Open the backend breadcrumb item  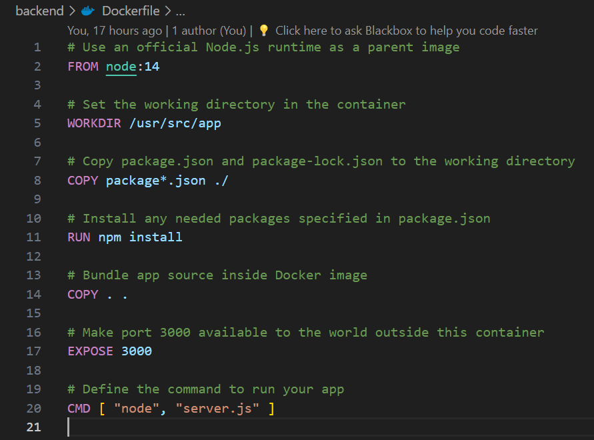(39, 11)
